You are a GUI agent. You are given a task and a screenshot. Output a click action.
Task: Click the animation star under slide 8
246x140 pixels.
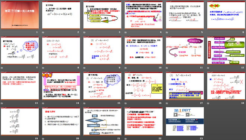43,68
